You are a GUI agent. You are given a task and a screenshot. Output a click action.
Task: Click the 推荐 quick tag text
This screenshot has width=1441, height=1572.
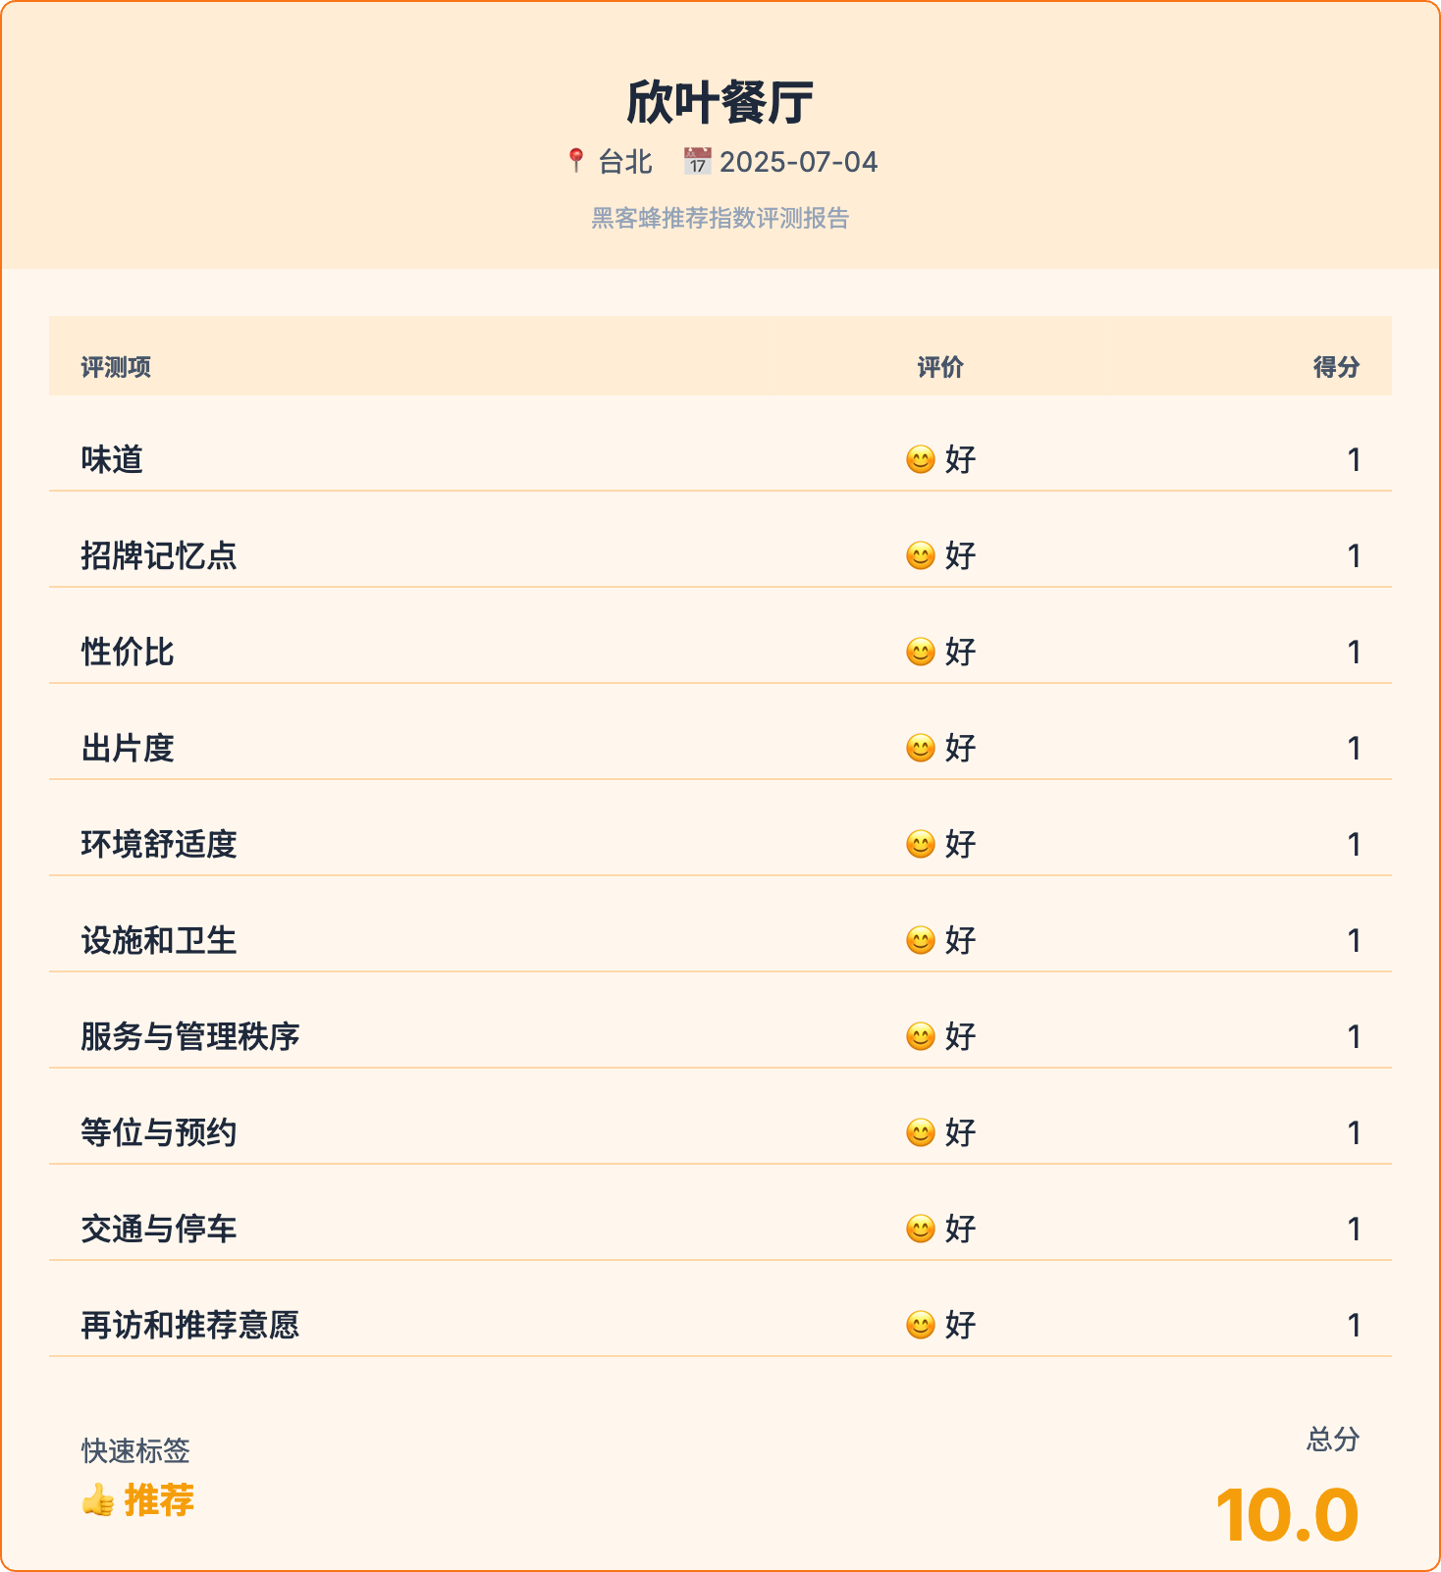click(x=159, y=1500)
